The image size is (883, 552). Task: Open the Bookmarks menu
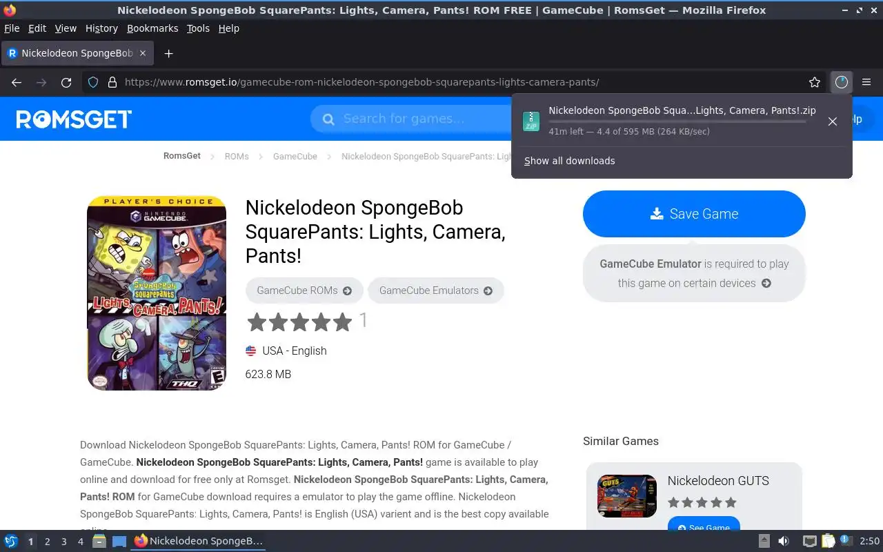pos(152,28)
